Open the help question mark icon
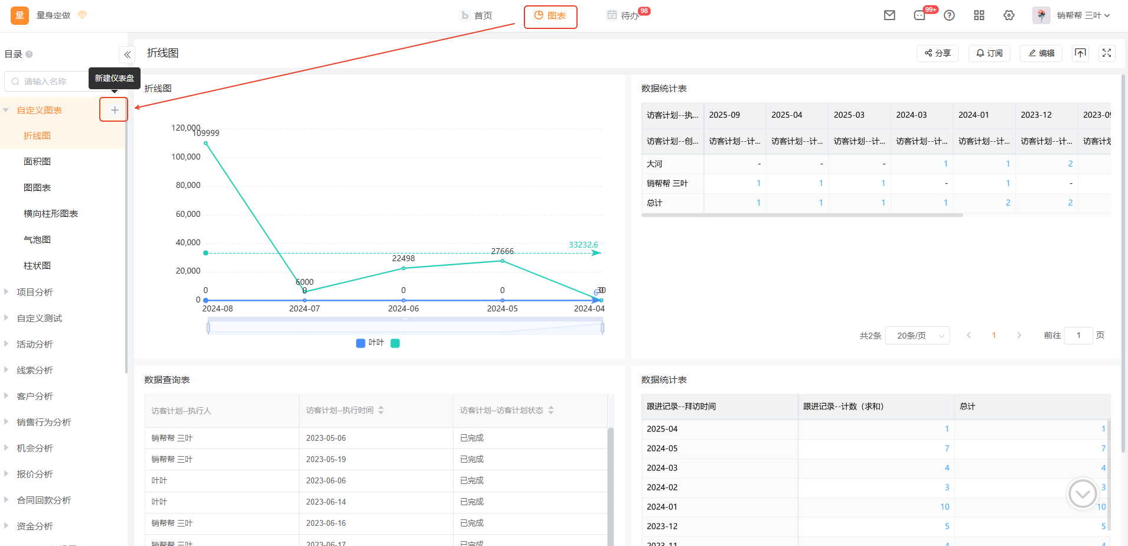This screenshot has width=1128, height=546. click(x=949, y=15)
